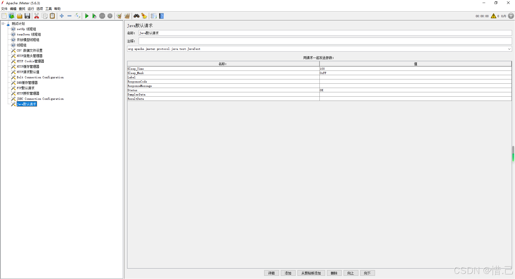Click the Stop test icon

102,16
